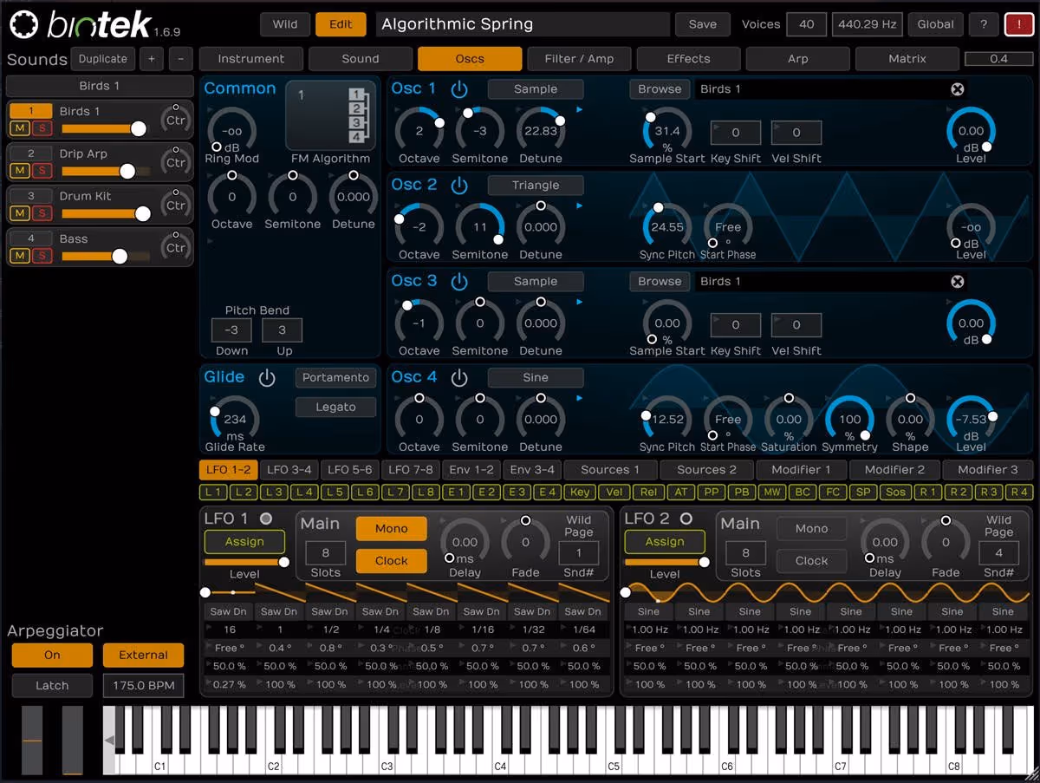
Task: Add a sound with the plus button
Action: [152, 59]
